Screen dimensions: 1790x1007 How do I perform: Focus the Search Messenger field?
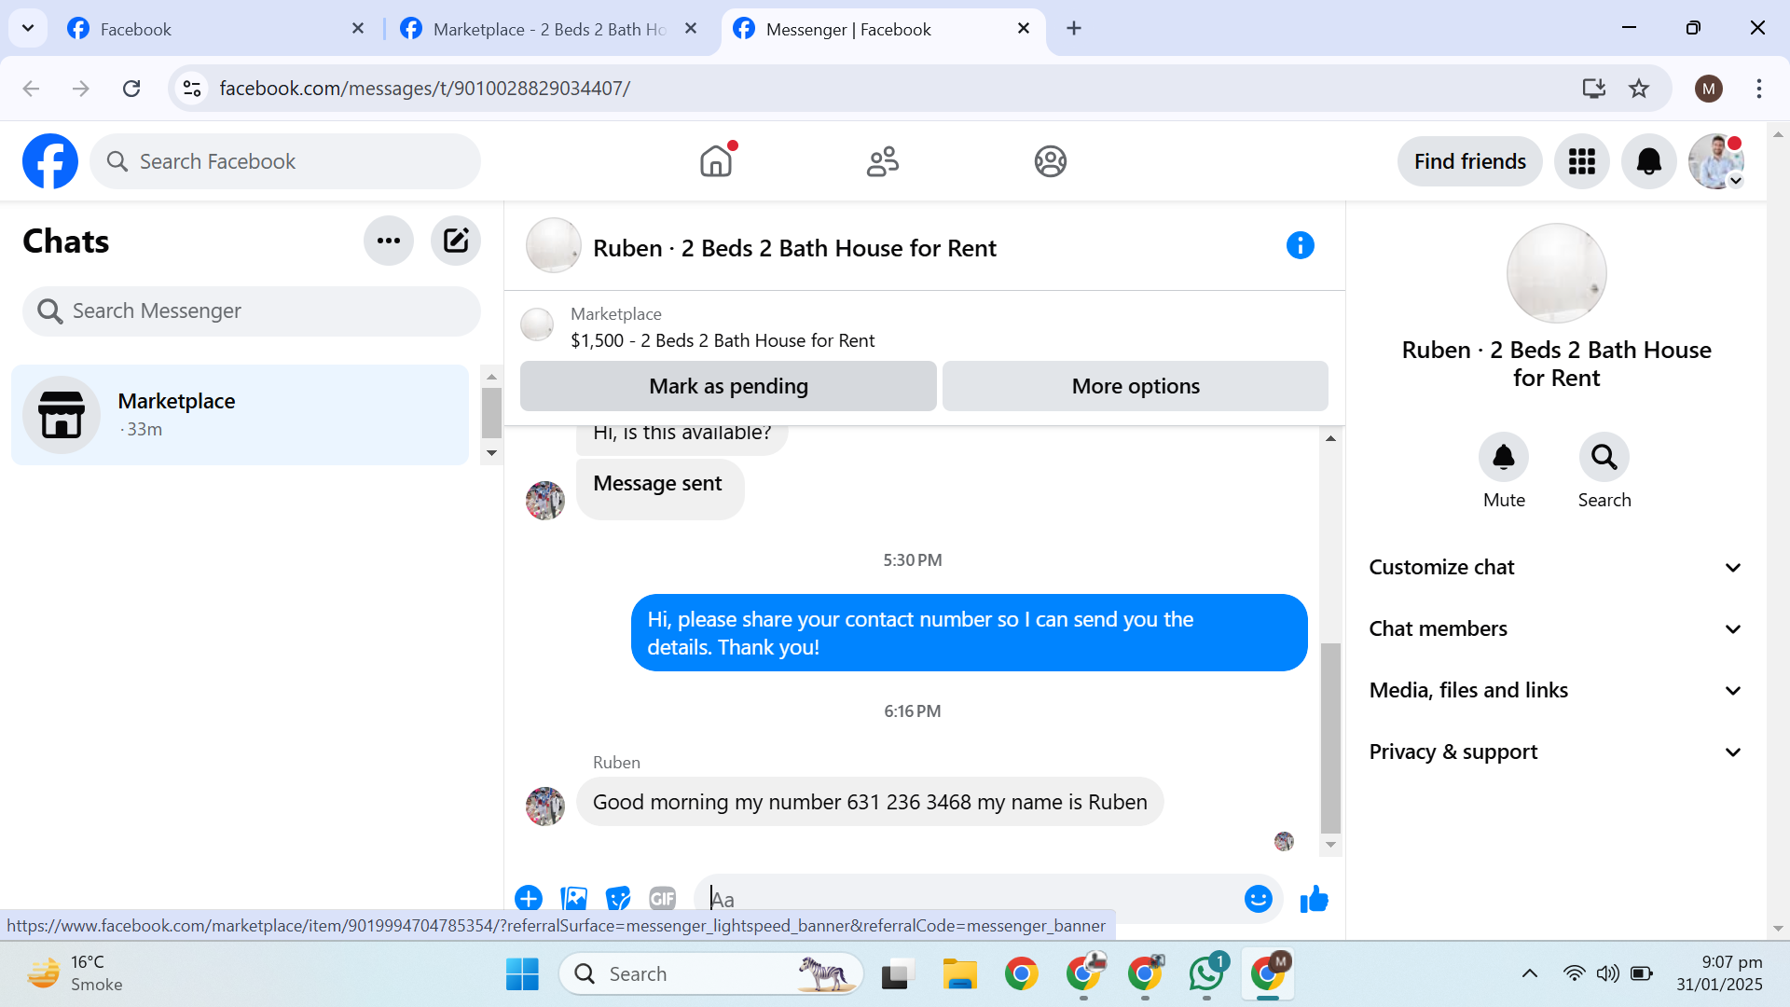pyautogui.click(x=252, y=310)
